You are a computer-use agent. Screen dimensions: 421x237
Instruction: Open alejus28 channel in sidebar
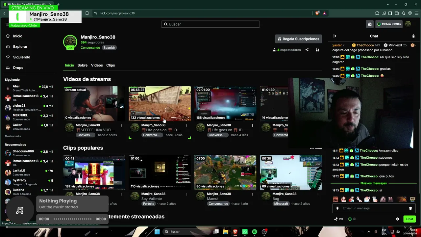tap(29, 108)
